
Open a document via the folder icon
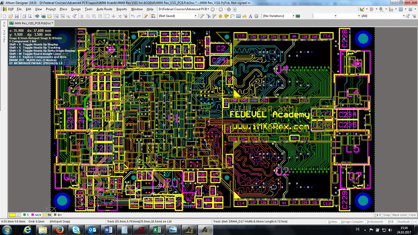coord(10,16)
